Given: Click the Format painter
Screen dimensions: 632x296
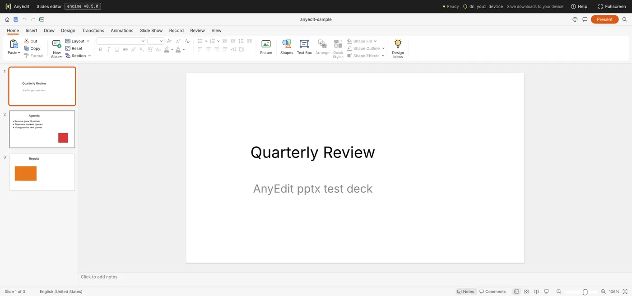Looking at the screenshot, I should (34, 55).
